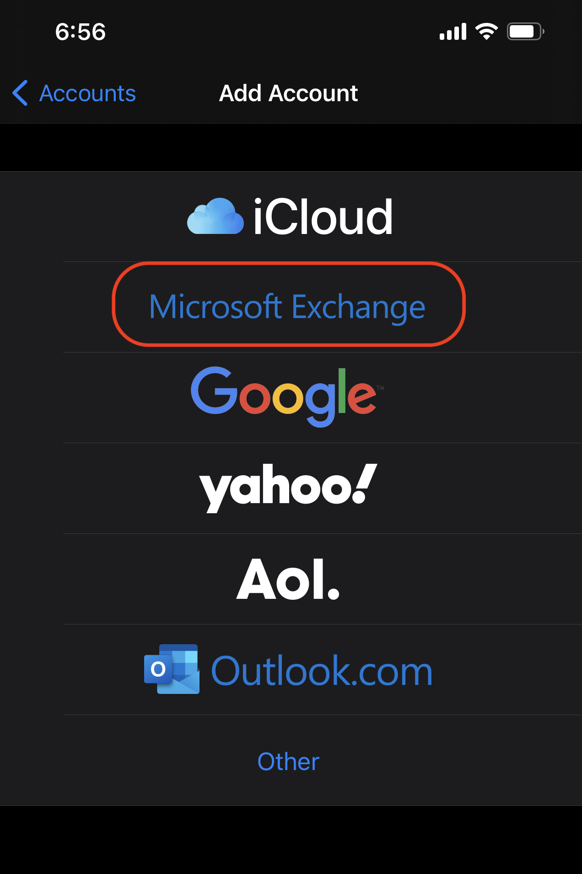The width and height of the screenshot is (582, 874).
Task: Tap the back chevron beside Accounts
Action: 20,93
